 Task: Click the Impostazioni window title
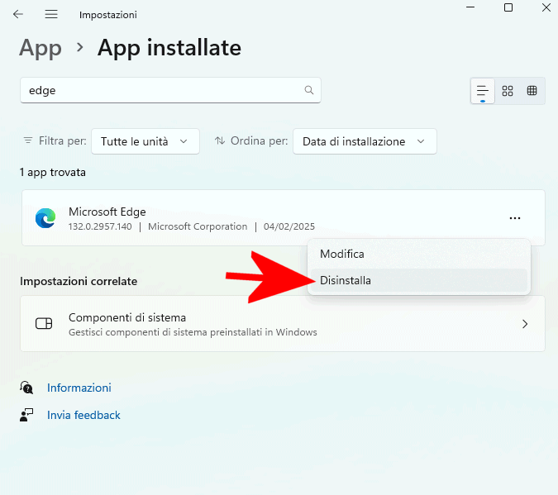coord(107,15)
